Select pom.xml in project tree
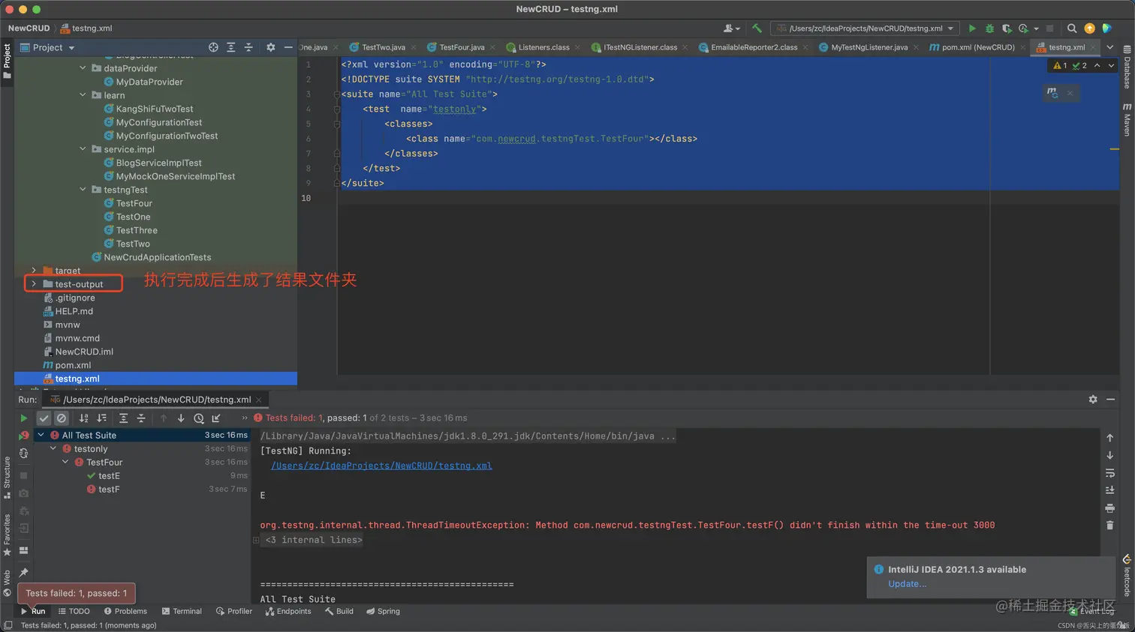The image size is (1135, 632). 73,365
